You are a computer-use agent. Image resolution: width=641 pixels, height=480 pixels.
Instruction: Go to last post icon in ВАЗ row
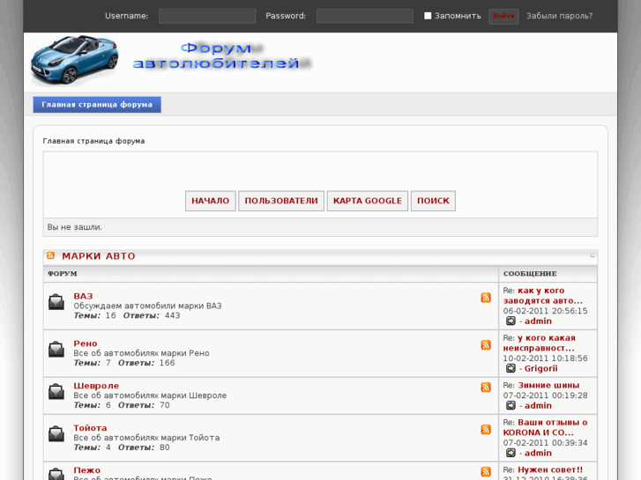pos(511,321)
